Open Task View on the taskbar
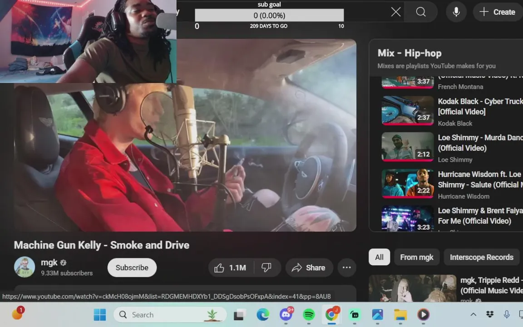Image resolution: width=523 pixels, height=327 pixels. tap(240, 315)
